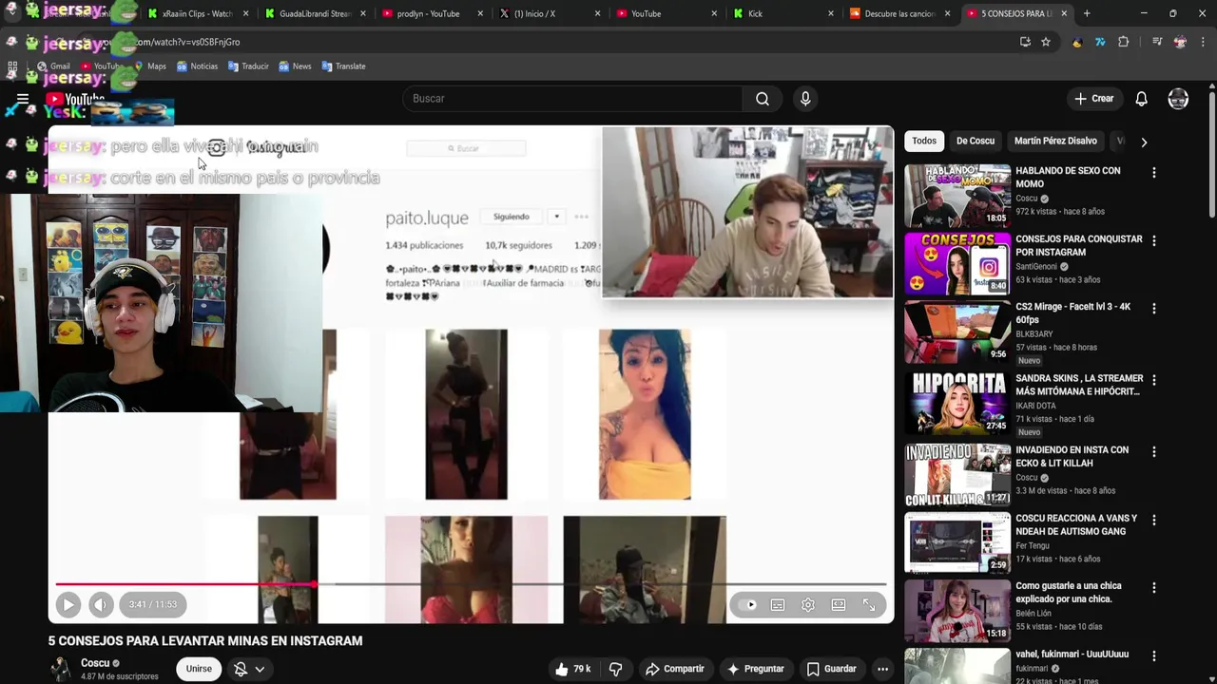The width and height of the screenshot is (1217, 684).
Task: Save video with Guardar button
Action: click(x=831, y=669)
